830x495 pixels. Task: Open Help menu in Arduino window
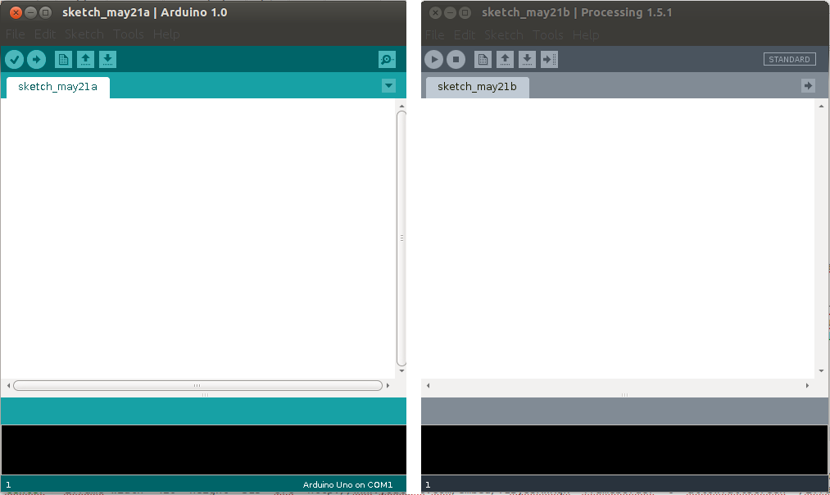[x=166, y=34]
